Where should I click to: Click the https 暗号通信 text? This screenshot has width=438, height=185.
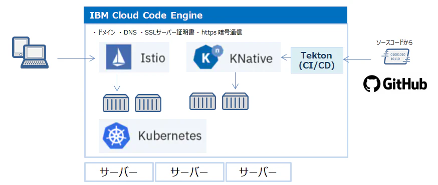(x=221, y=32)
